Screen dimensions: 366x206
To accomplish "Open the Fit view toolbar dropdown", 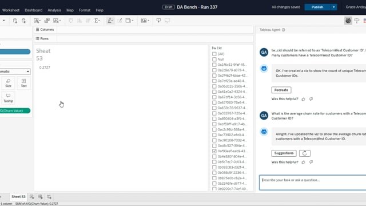I will pos(133,21).
